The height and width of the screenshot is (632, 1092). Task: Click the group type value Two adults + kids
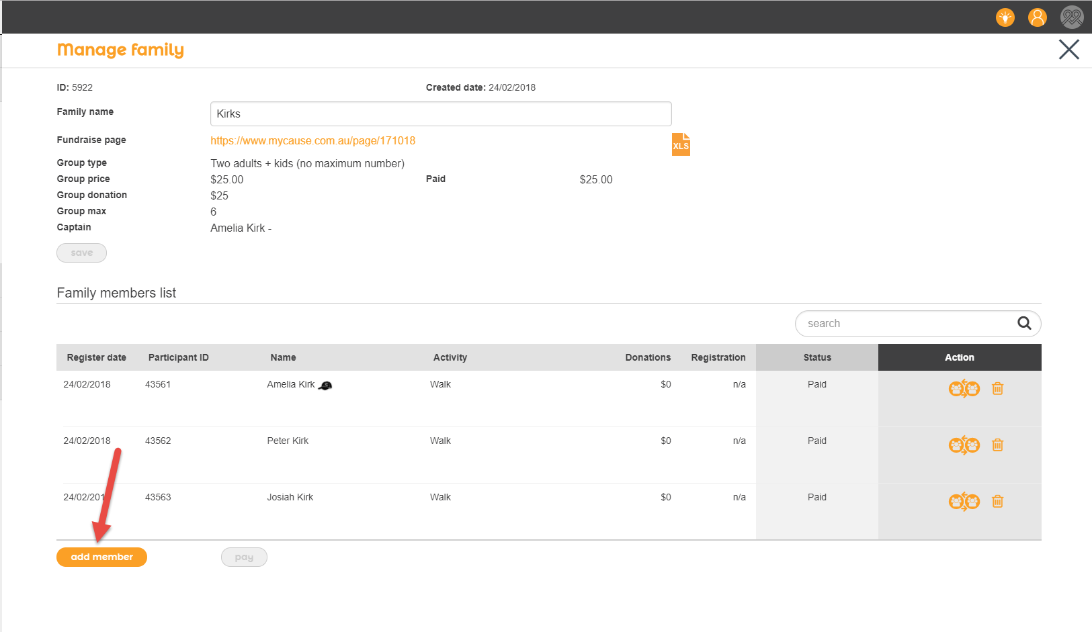[307, 163]
